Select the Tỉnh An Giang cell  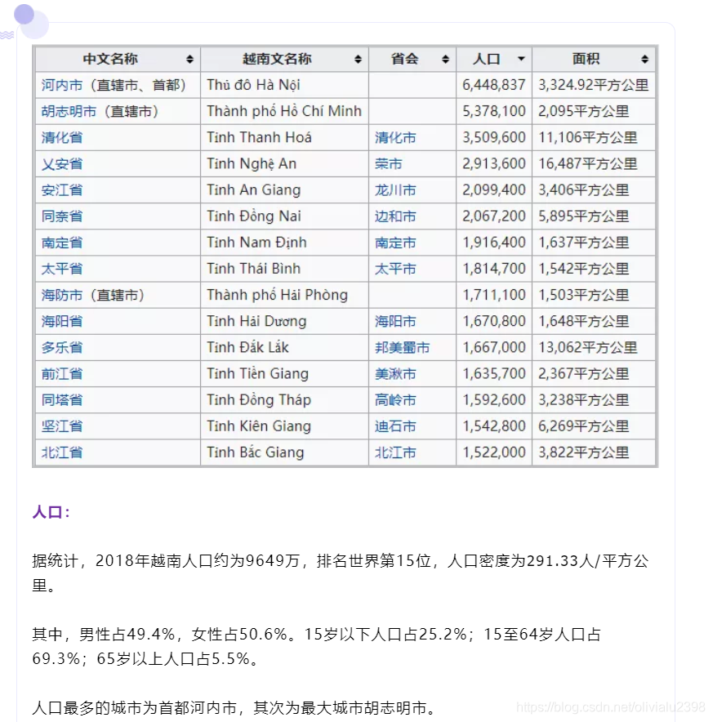[x=285, y=190]
